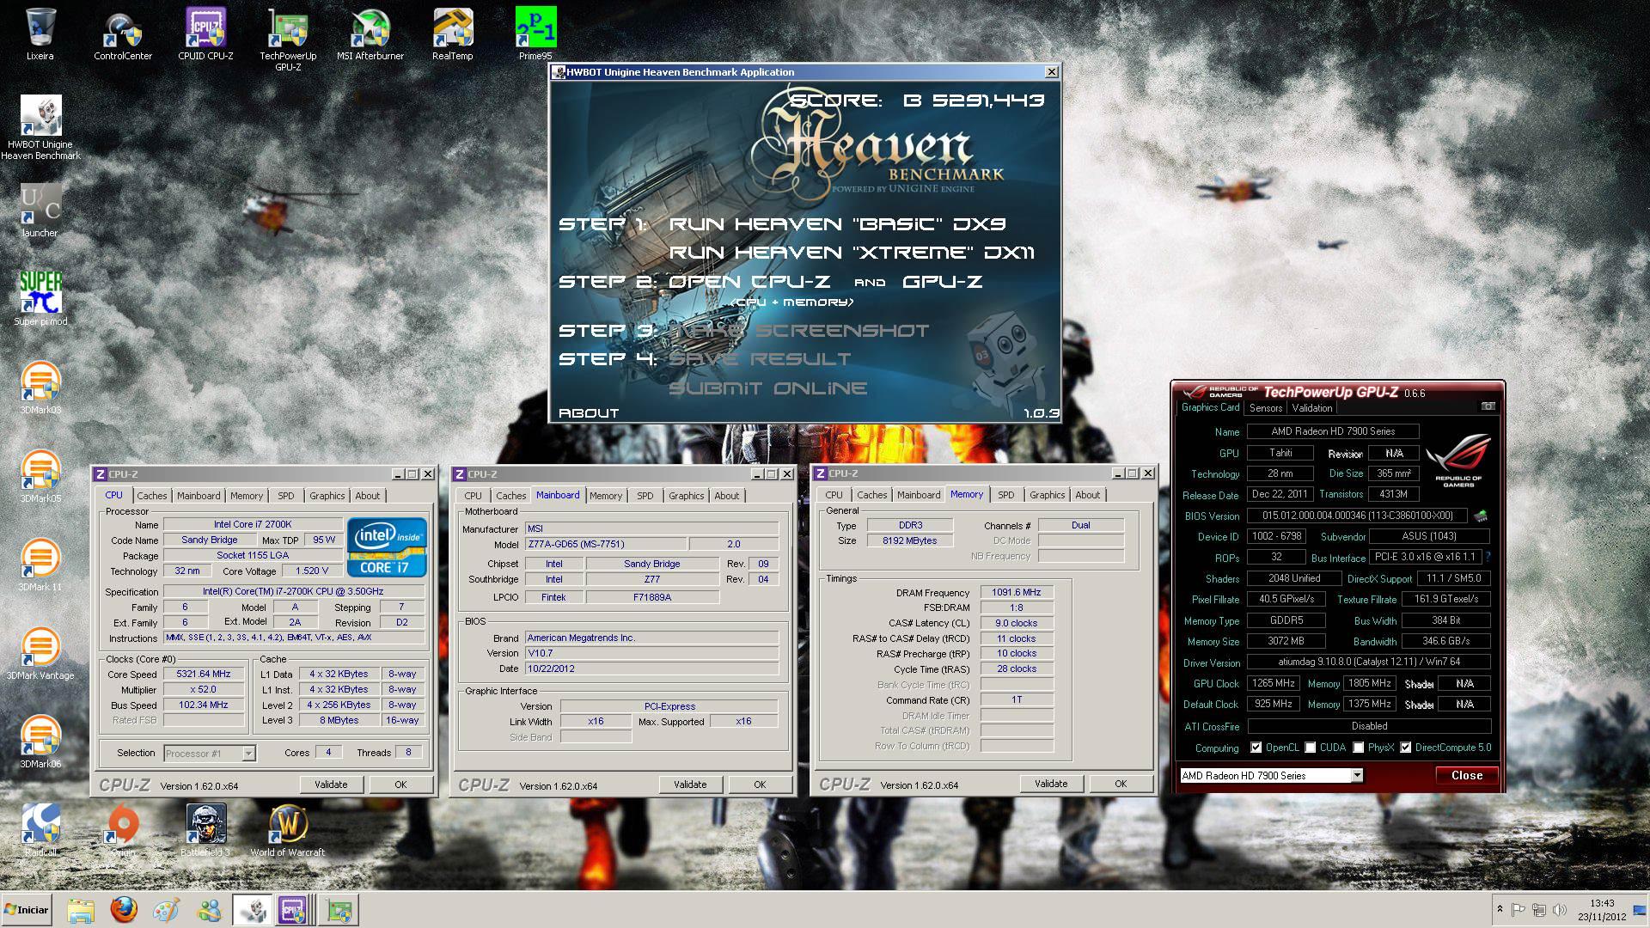Image resolution: width=1650 pixels, height=928 pixels.
Task: Open the 3DMark Vantage desktop shortcut
Action: 40,654
